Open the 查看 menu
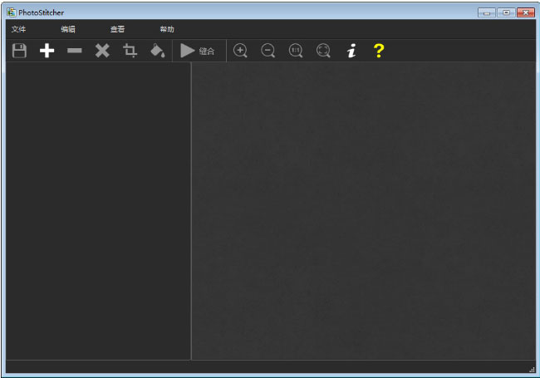The image size is (540, 378). click(117, 29)
